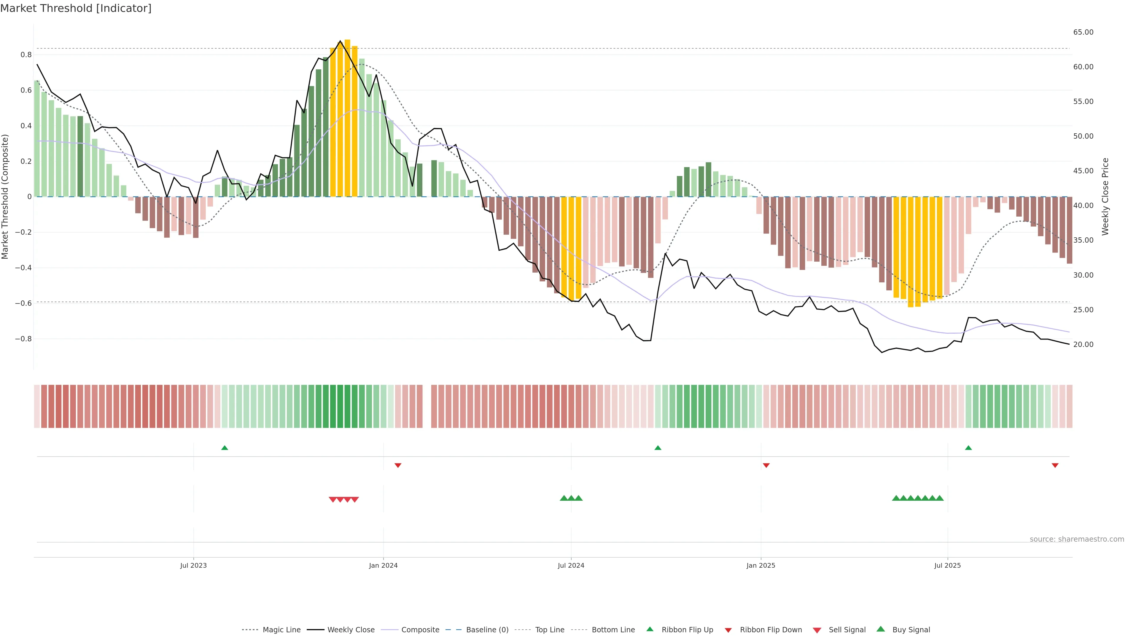1139x640 pixels.
Task: Click the Jul 2023 x-axis label
Action: coord(193,565)
